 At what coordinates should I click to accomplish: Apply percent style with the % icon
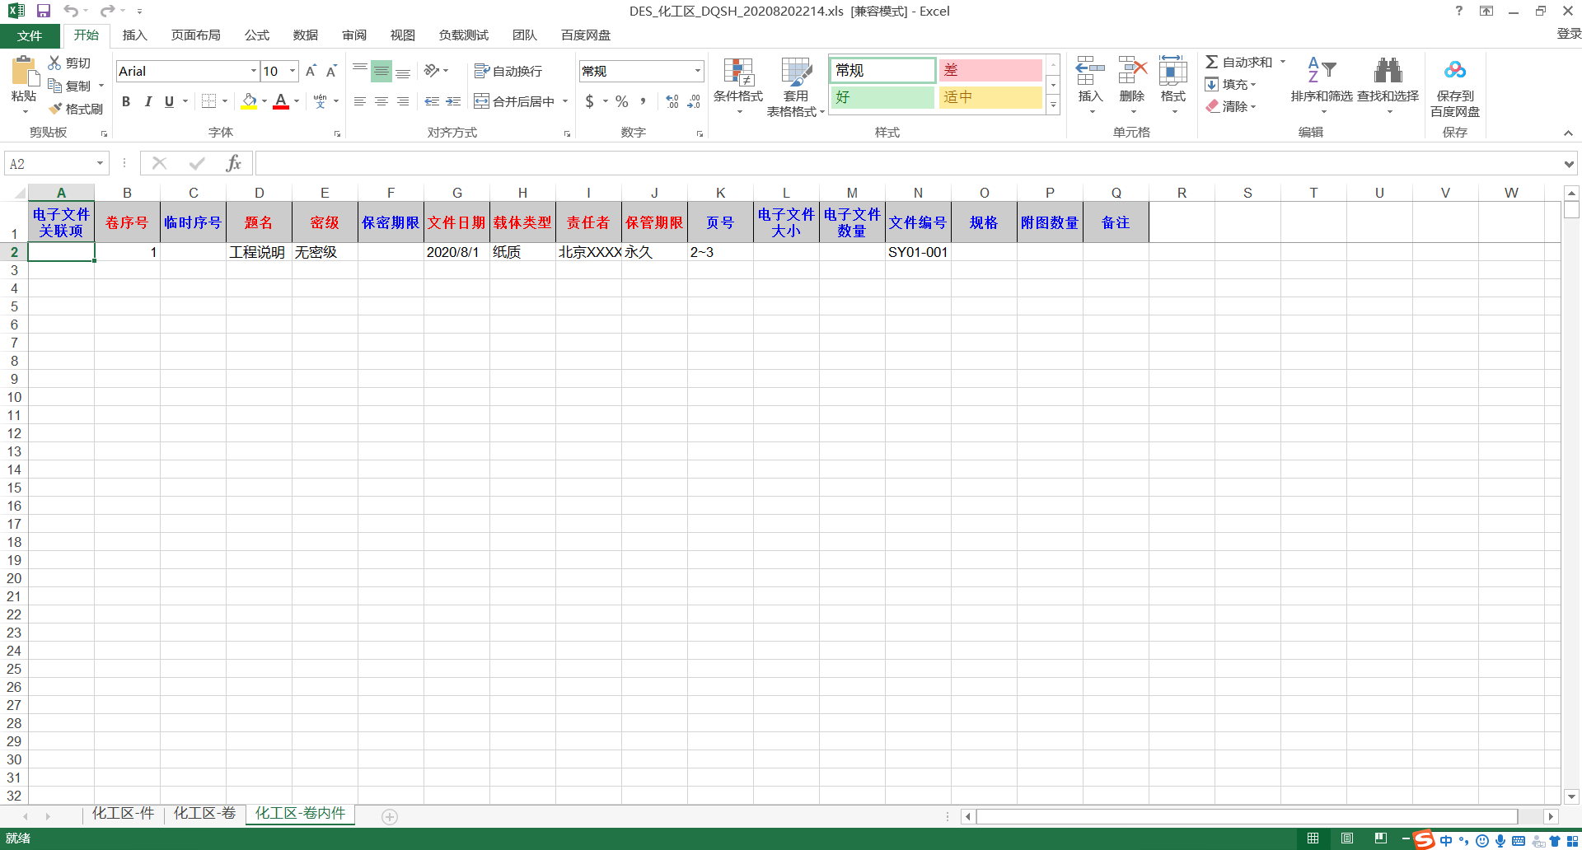622,101
